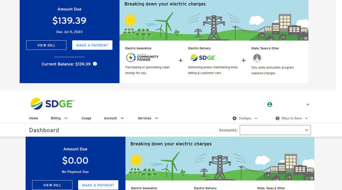Expand the chevron beside the user profile icon
Image resolution: width=342 pixels, height=190 pixels.
(x=307, y=104)
